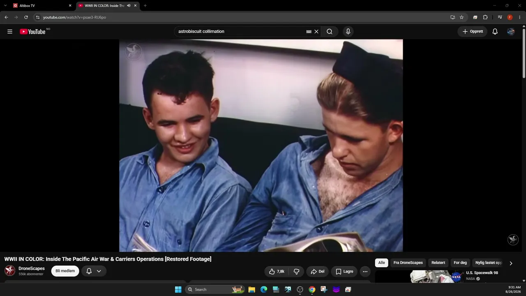526x296 pixels.
Task: Open the U.S. Spacewalk 98 title
Action: tap(482, 273)
